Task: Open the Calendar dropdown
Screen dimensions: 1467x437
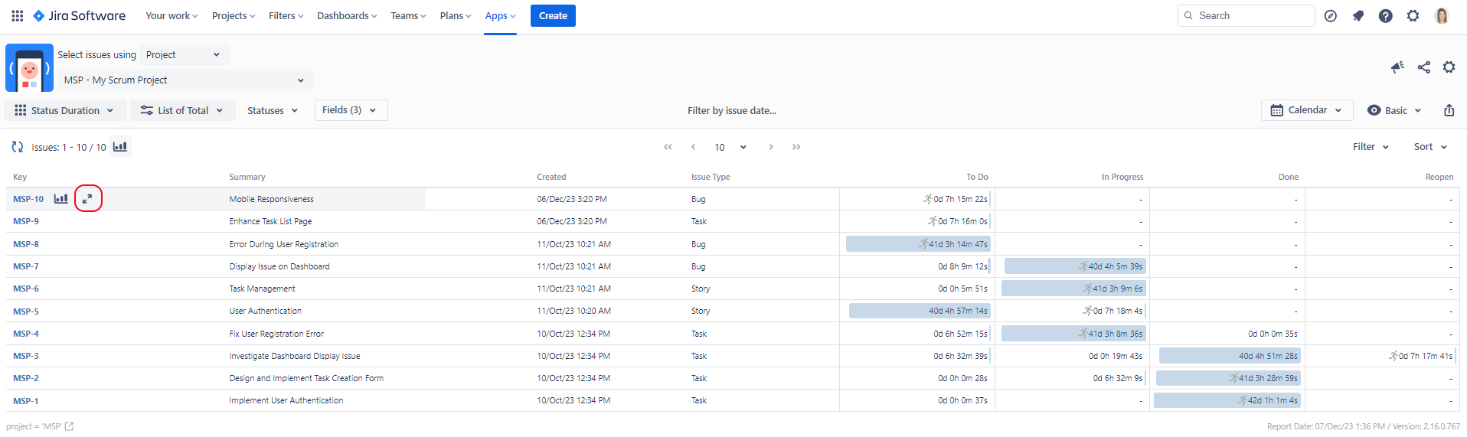Action: (x=1306, y=110)
